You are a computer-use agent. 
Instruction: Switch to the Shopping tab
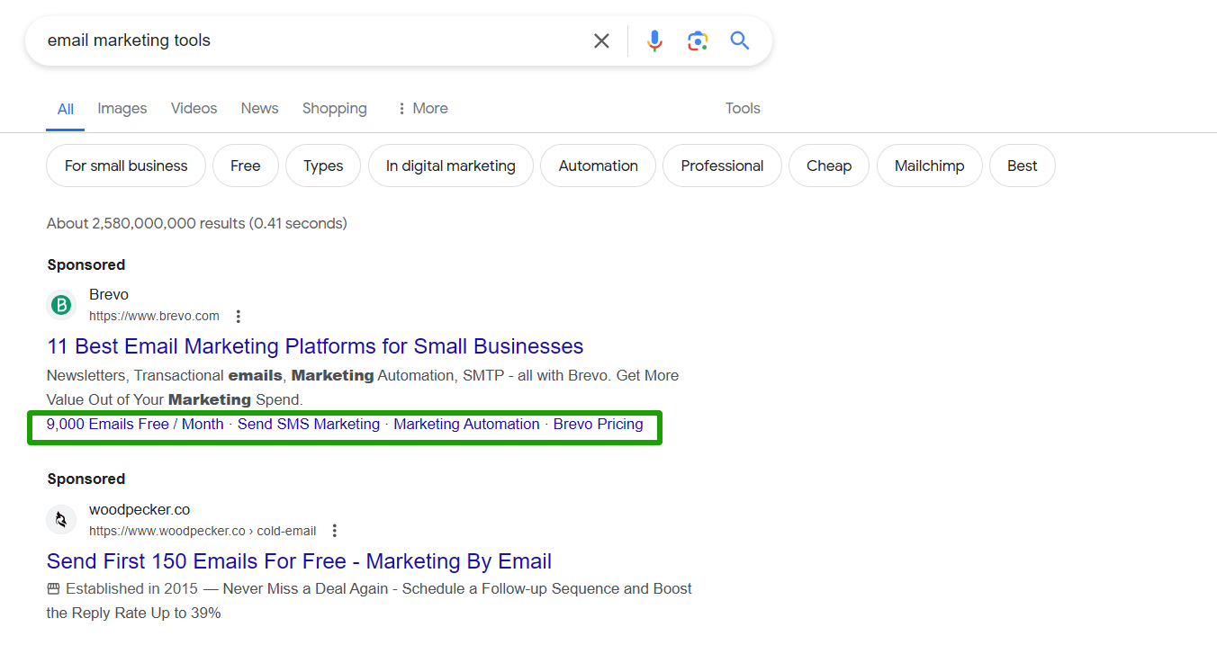pos(335,108)
